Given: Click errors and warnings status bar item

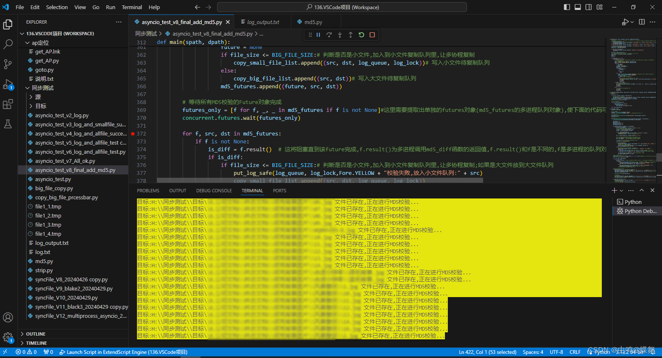Looking at the screenshot, I should coord(26,352).
